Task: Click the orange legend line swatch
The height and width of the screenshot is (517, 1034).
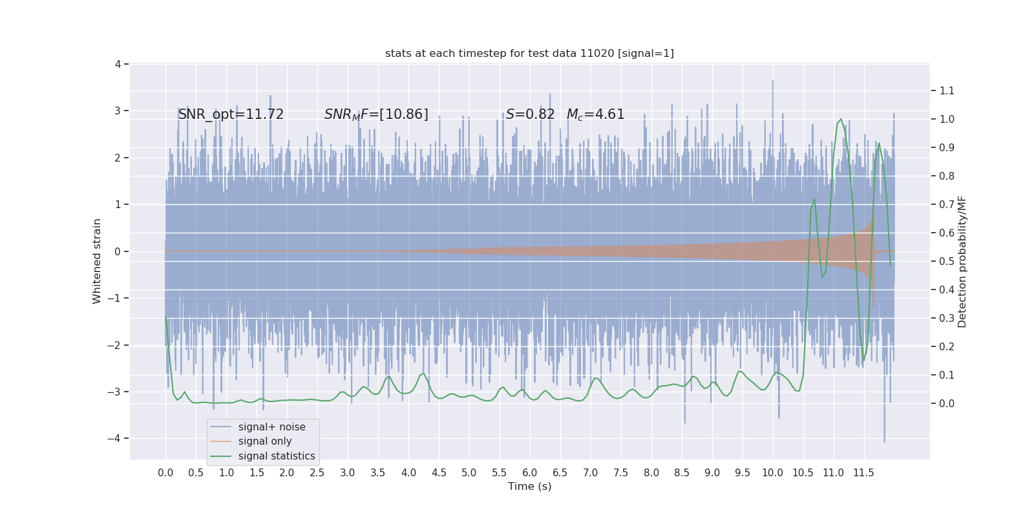Action: point(221,441)
